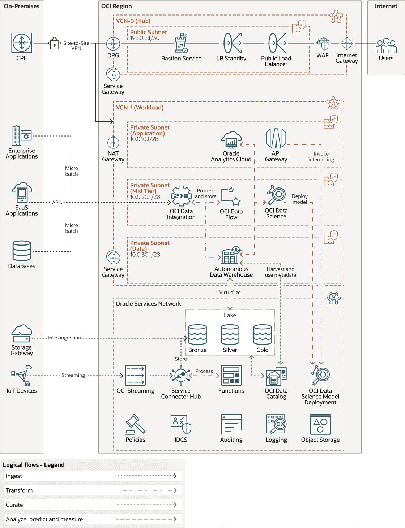Click the Analyze, predict and measure legend row

pos(92,519)
